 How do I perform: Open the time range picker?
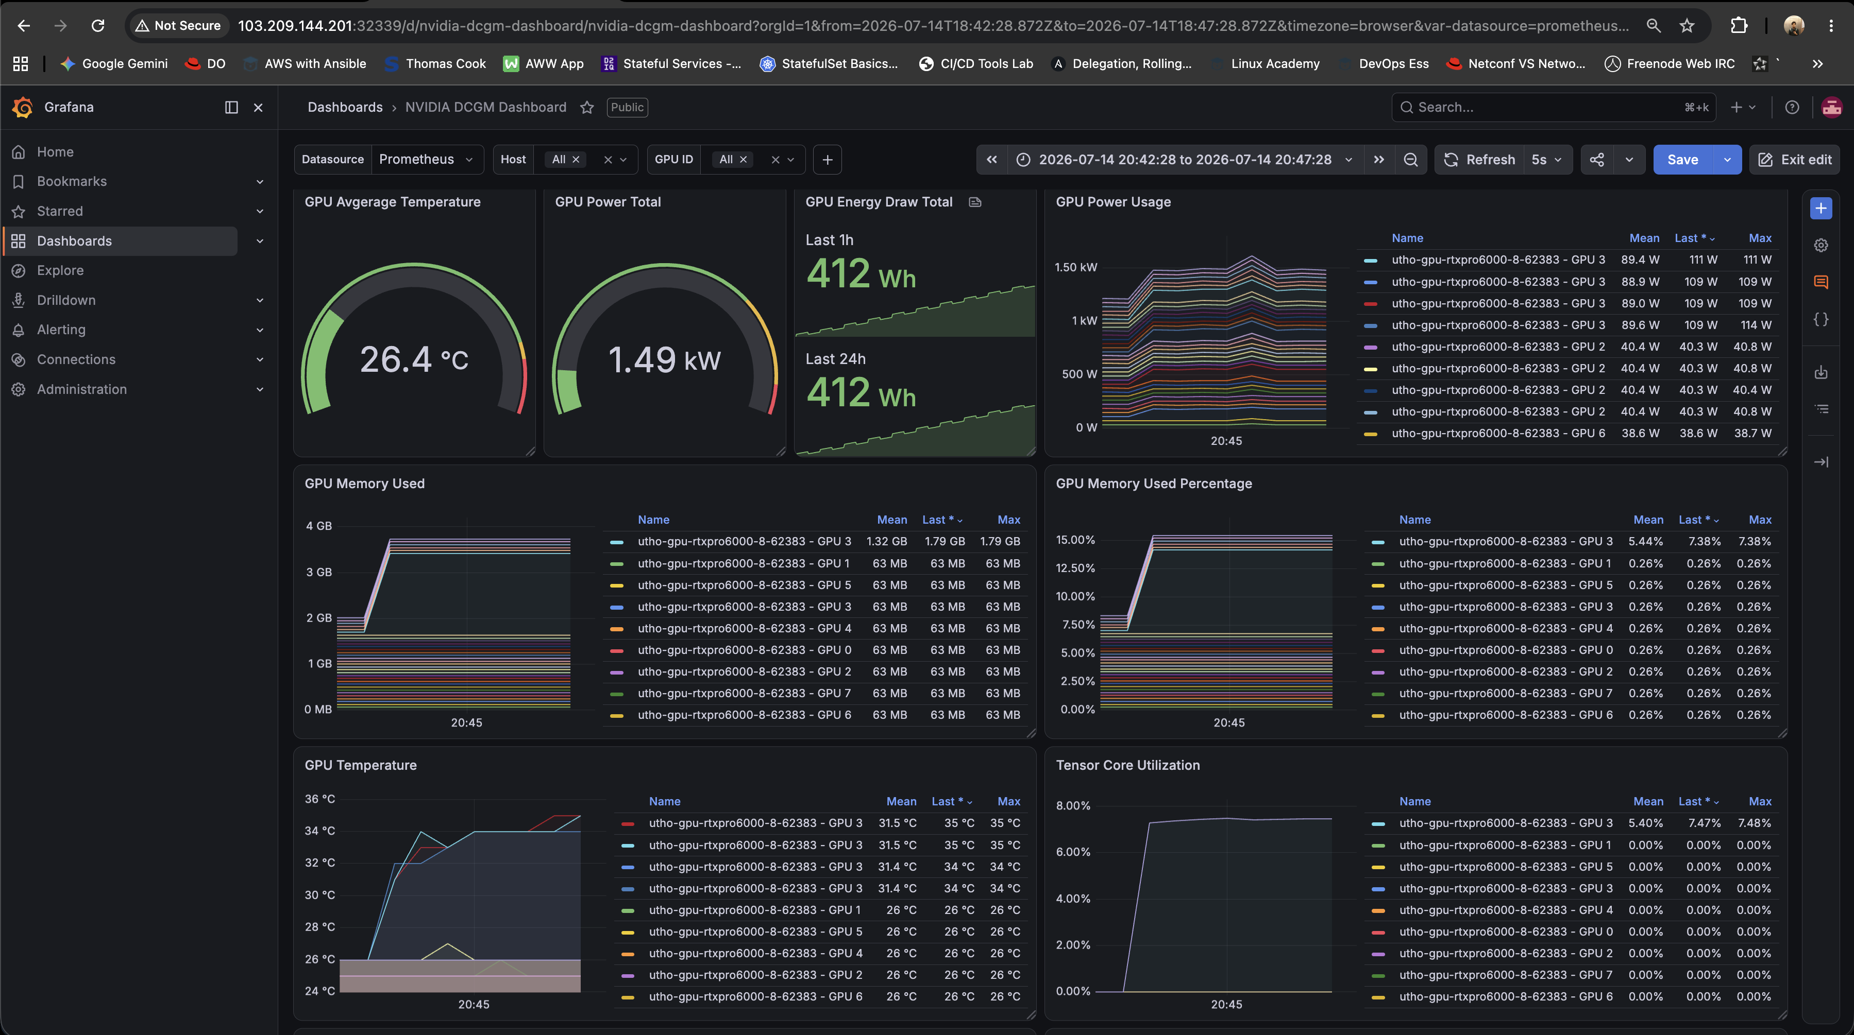tap(1185, 160)
